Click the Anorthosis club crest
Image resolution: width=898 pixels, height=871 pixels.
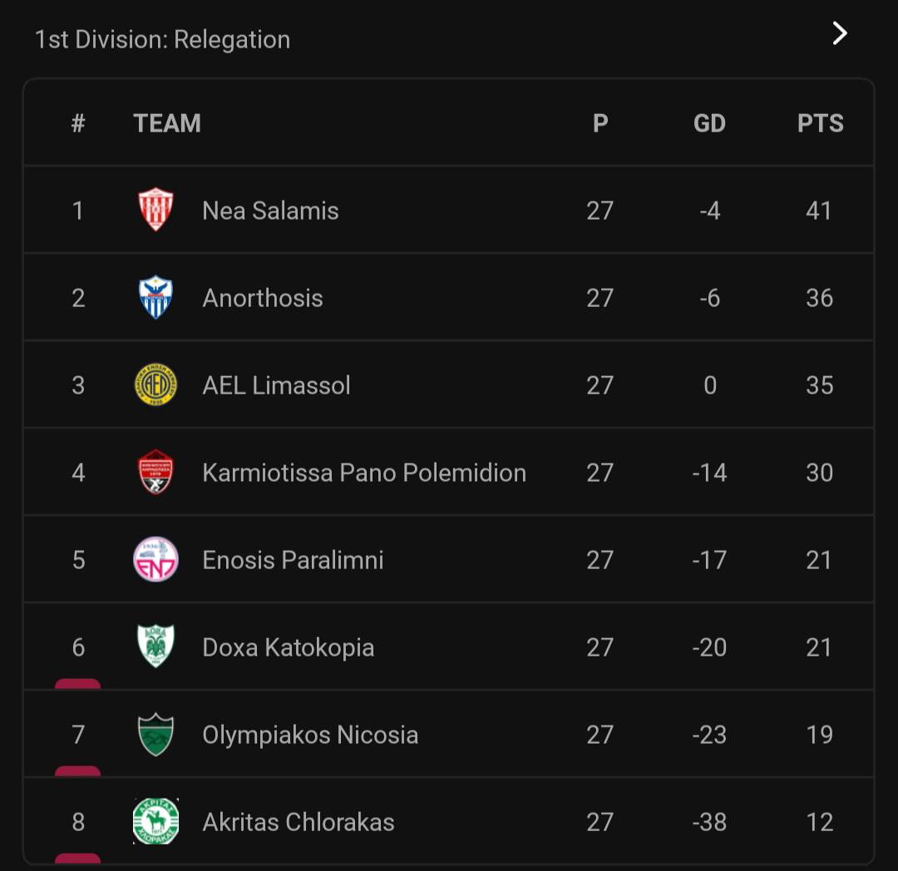click(155, 297)
